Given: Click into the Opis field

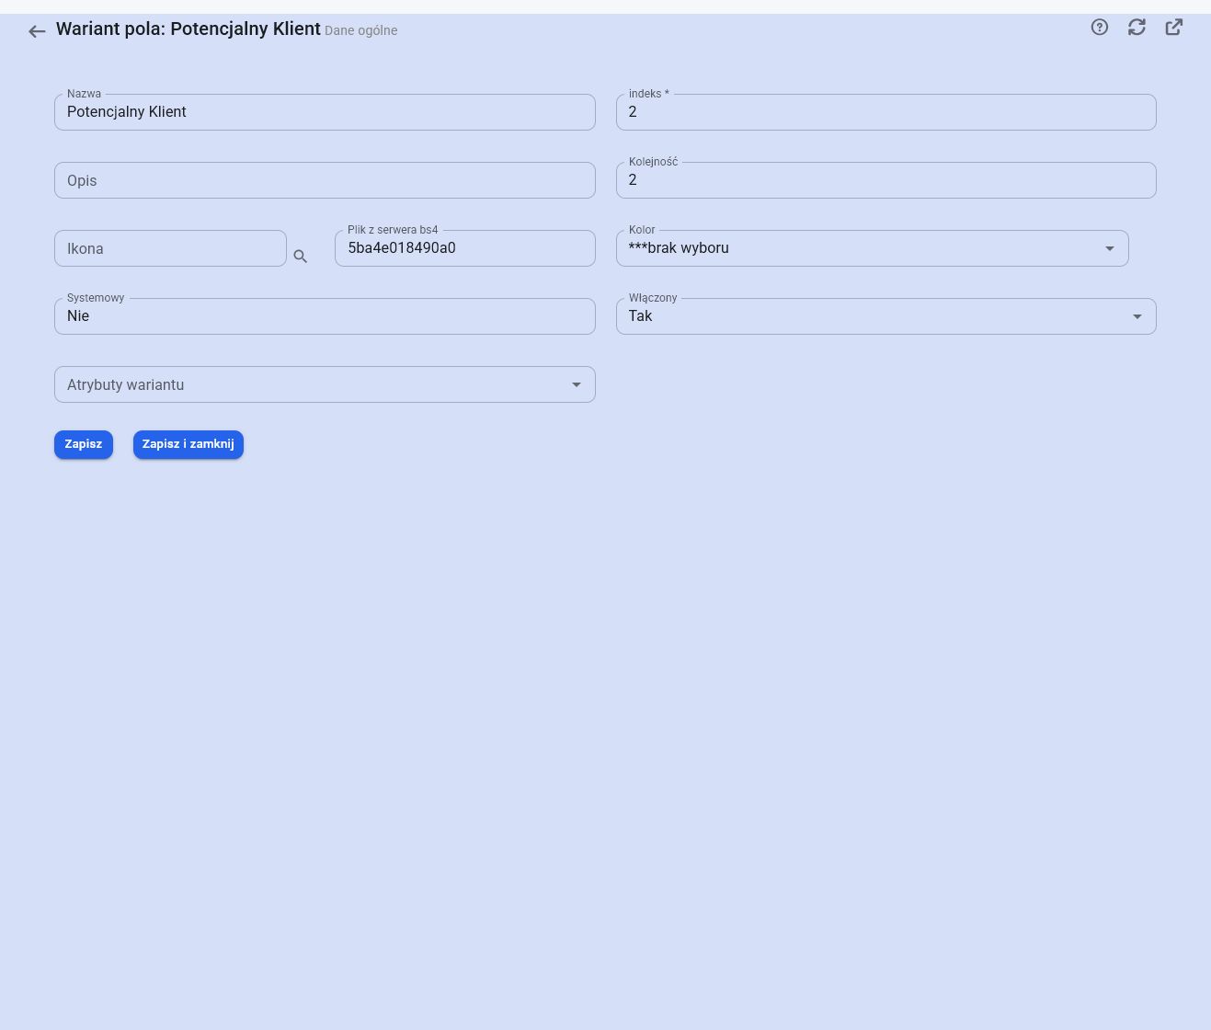Looking at the screenshot, I should pos(325,180).
